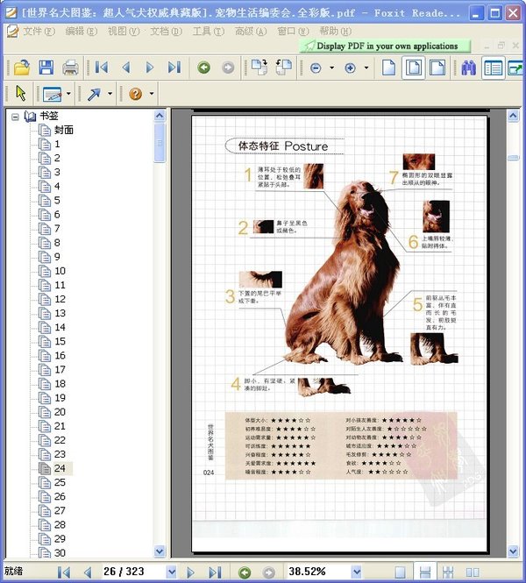Toggle the bookmark navigation panel icon
Screen dimensions: 526x583
[x=493, y=68]
